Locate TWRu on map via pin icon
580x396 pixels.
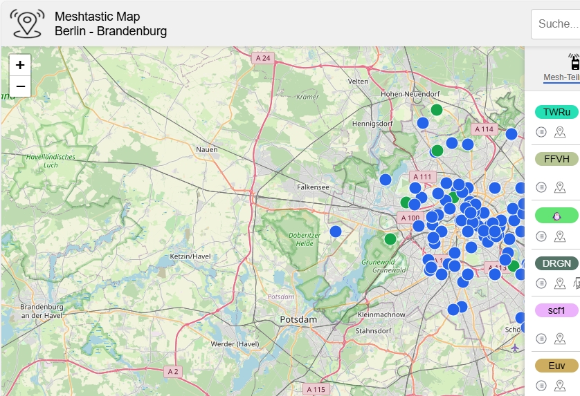(560, 132)
